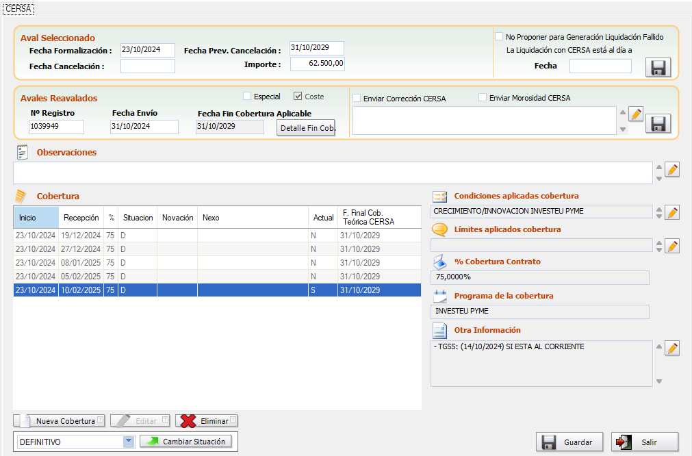Click F. Final Cob. Teórica CERSA header
Screen dimensions: 692x456
click(x=380, y=218)
